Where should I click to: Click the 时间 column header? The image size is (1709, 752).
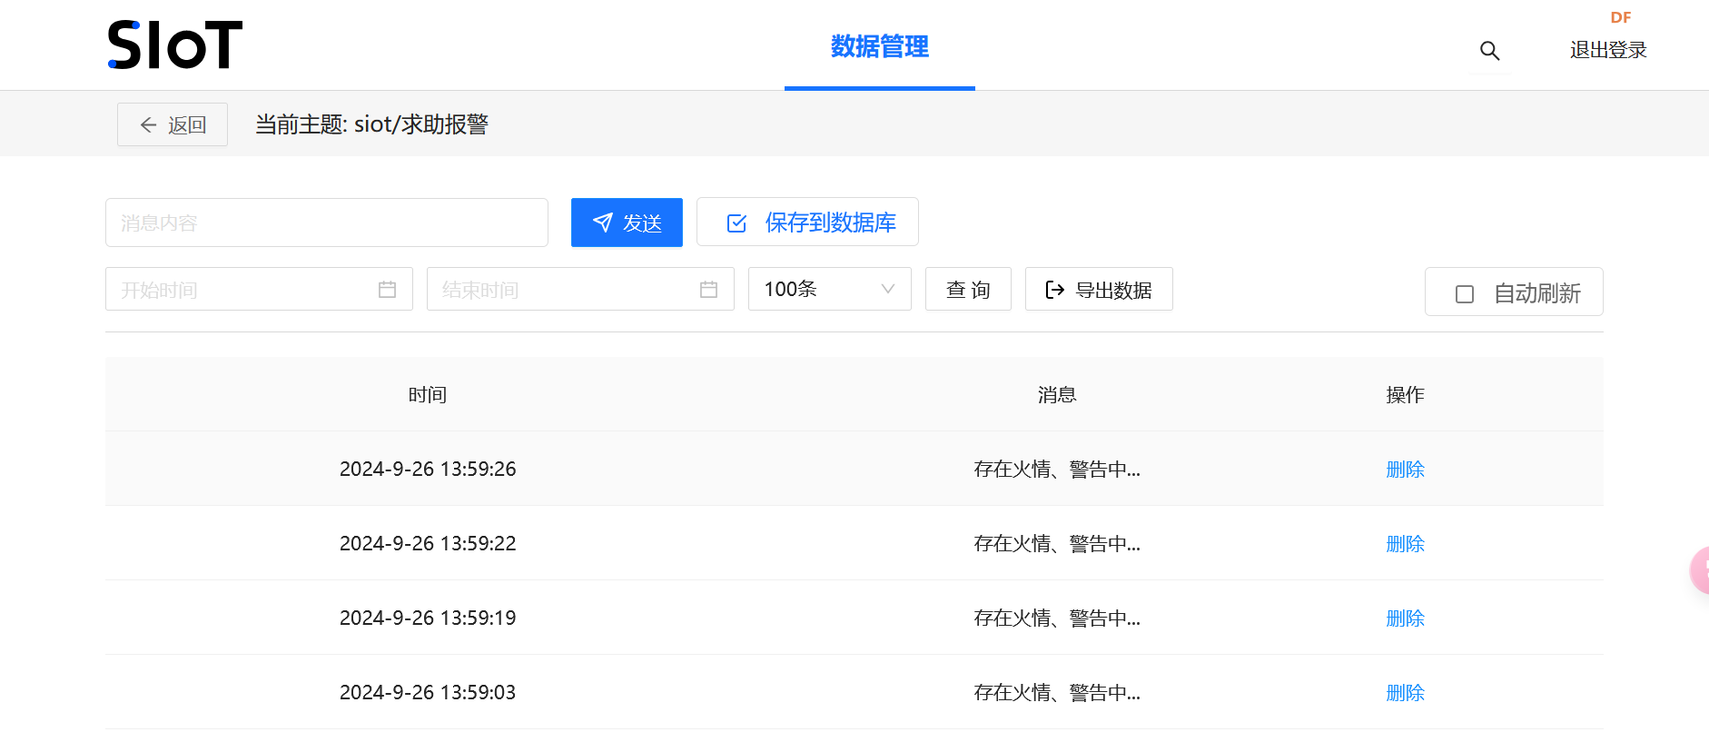pos(428,395)
